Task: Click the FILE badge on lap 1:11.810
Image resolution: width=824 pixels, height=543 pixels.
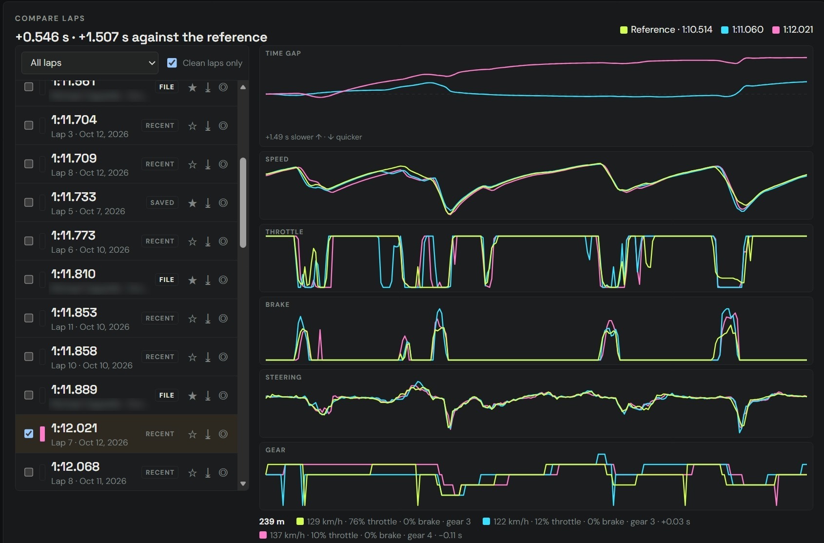Action: tap(167, 280)
